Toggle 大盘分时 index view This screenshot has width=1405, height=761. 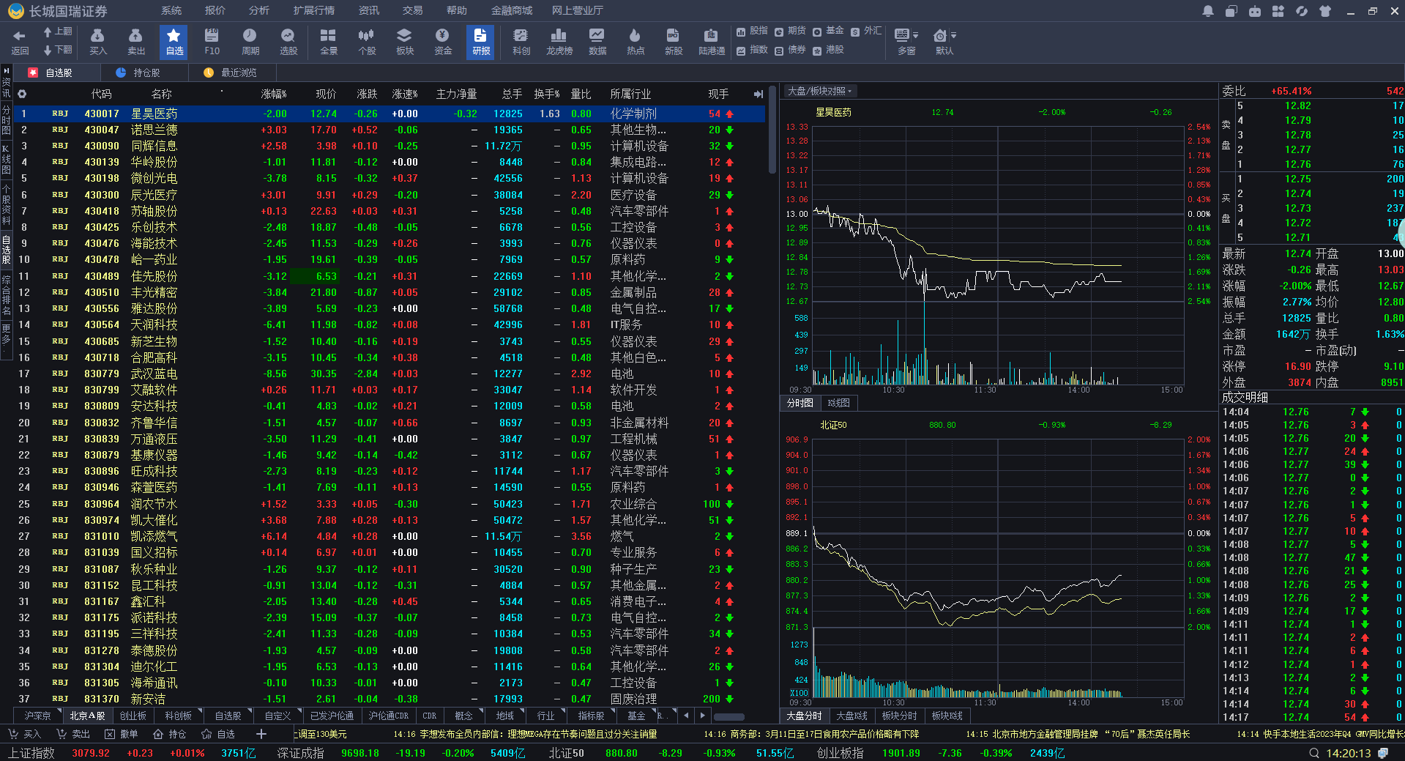[x=804, y=716]
